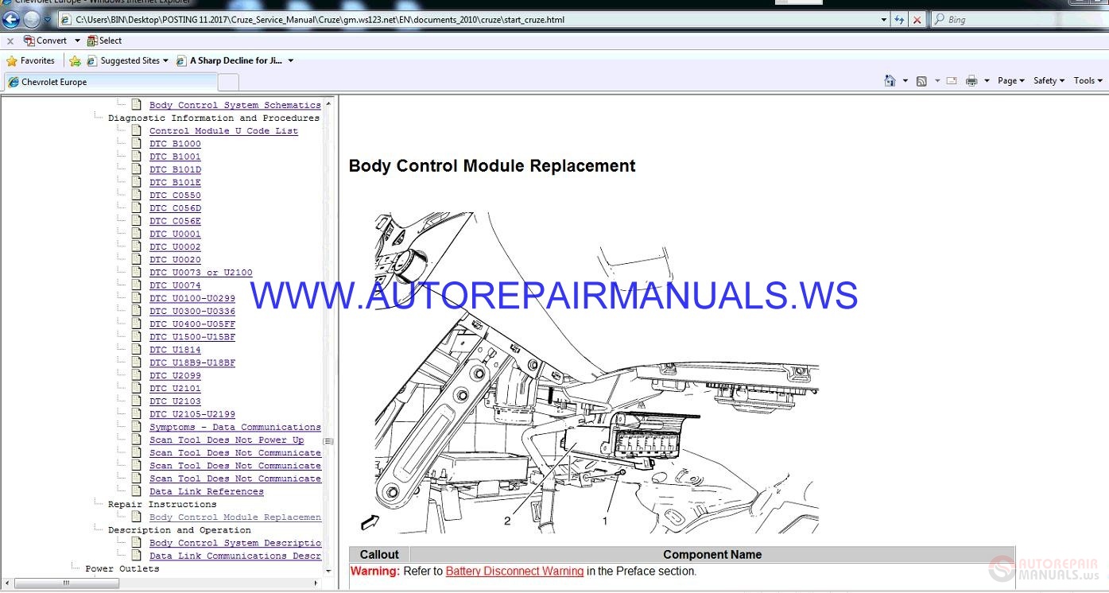Click the document icon beside DTC U2101
1109x593 pixels.
tap(137, 388)
